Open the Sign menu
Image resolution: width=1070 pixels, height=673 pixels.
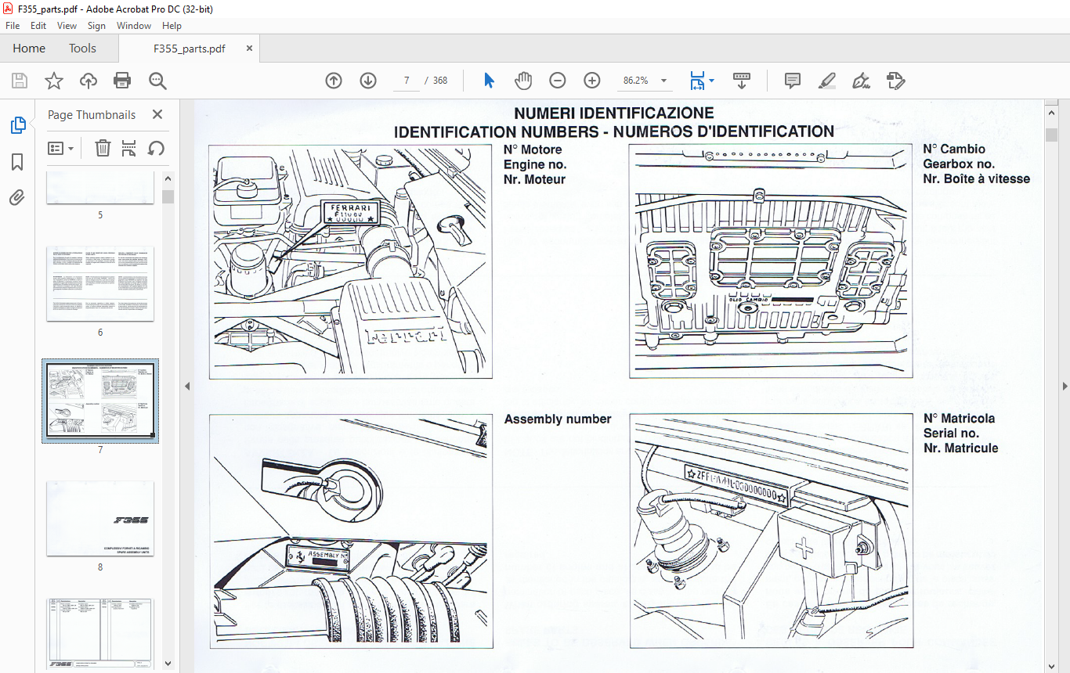tap(96, 26)
